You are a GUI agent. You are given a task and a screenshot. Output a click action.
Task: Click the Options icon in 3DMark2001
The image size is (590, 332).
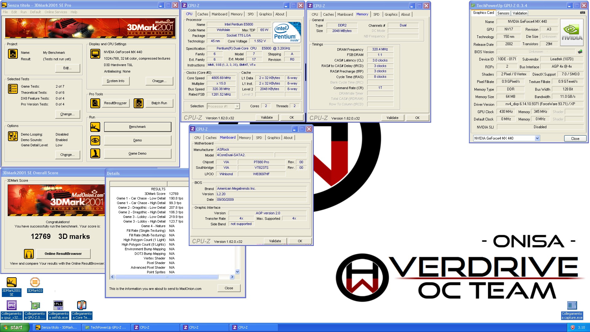(x=13, y=136)
